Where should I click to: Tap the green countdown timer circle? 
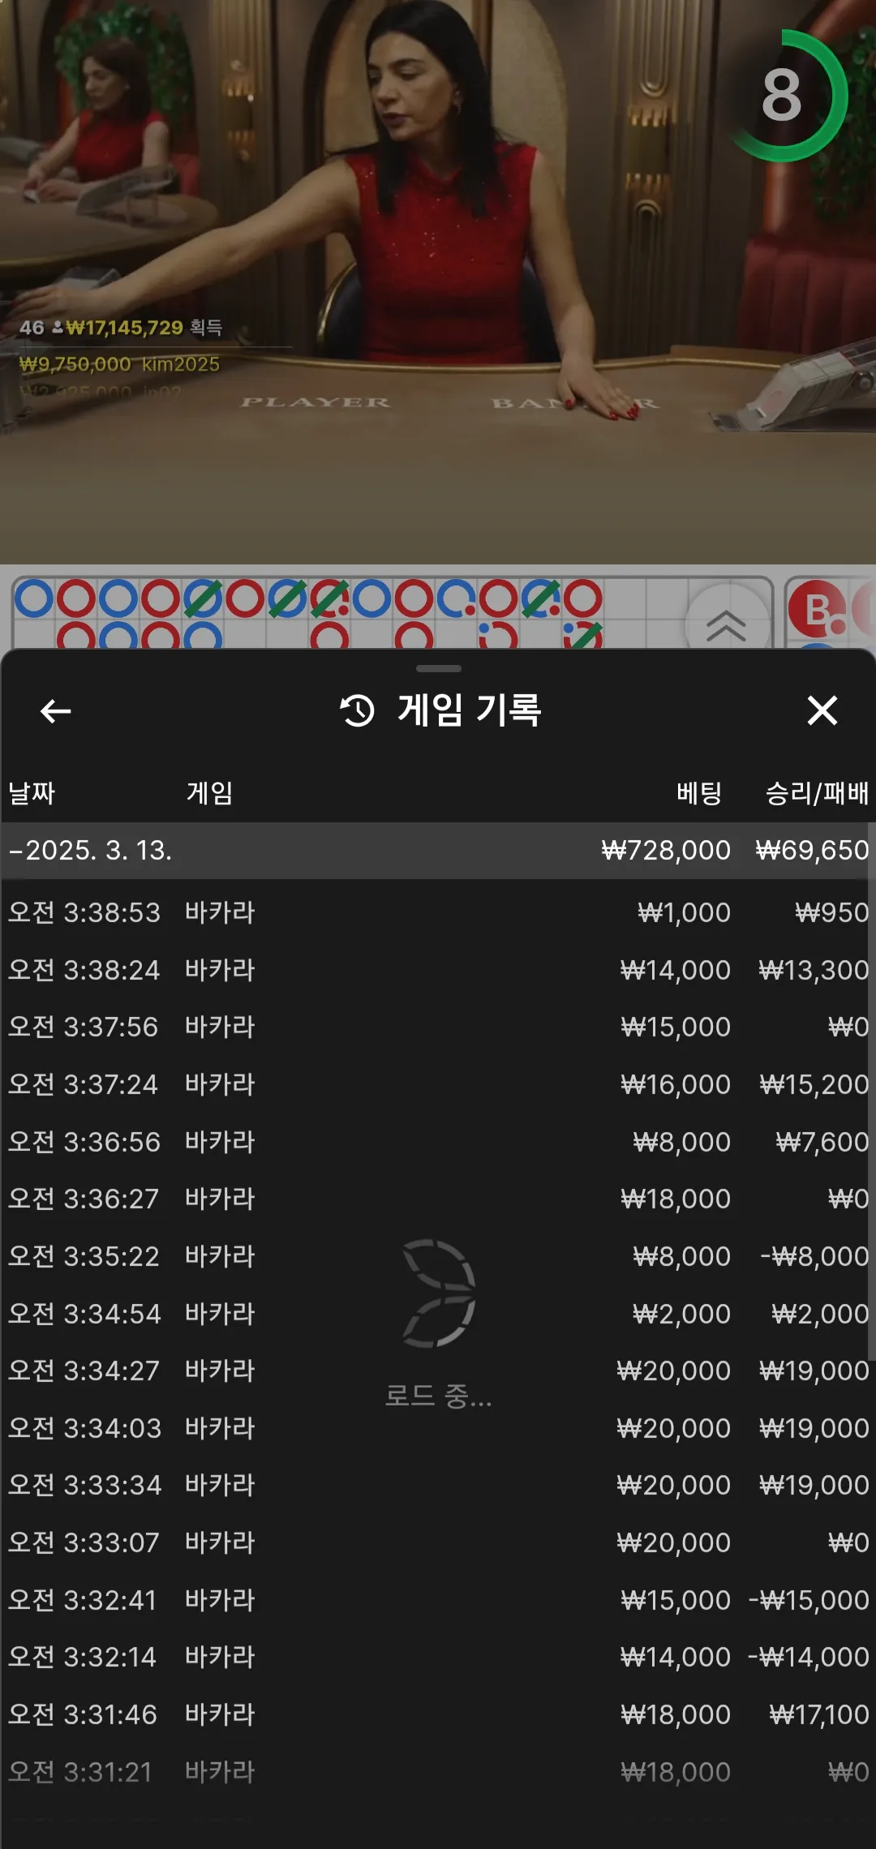784,96
